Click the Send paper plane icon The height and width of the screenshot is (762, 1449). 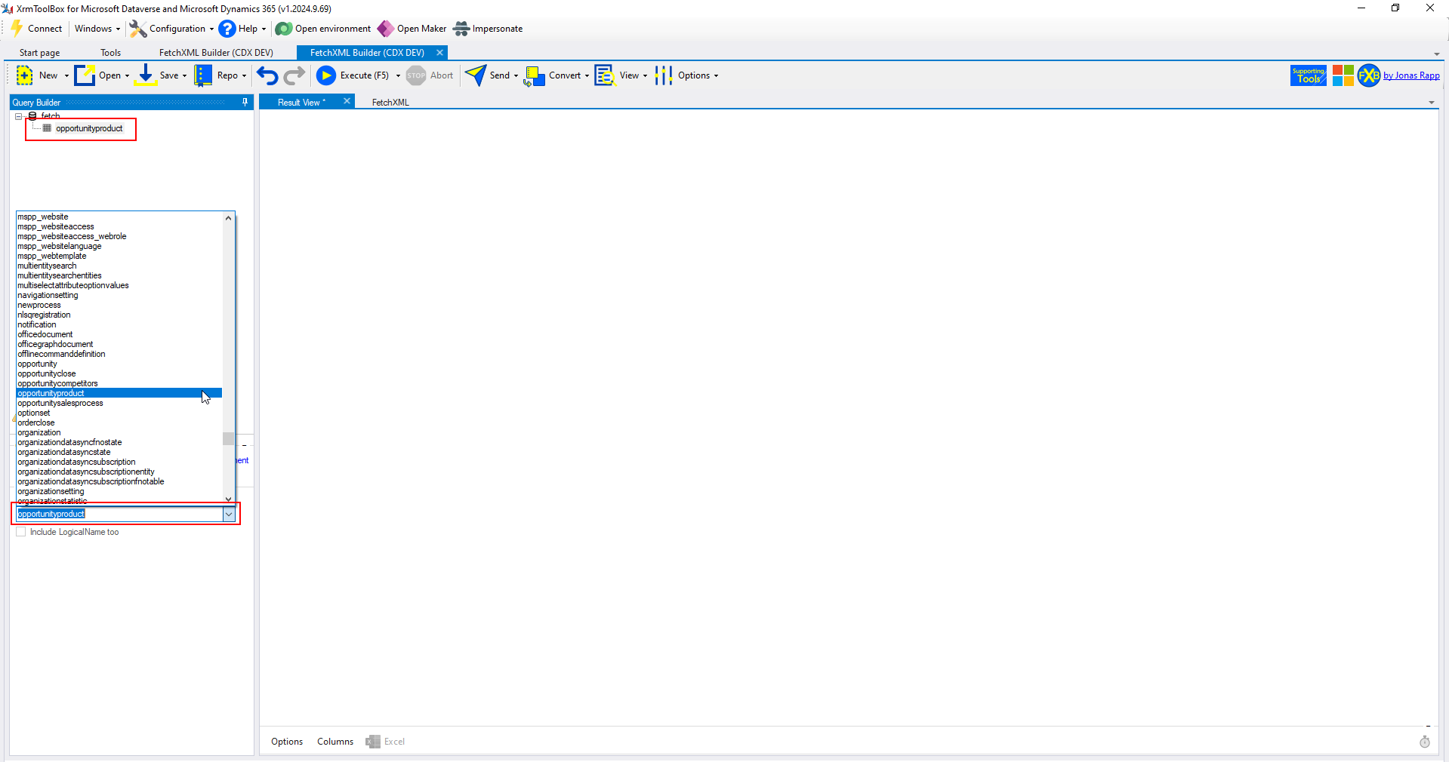(x=476, y=75)
